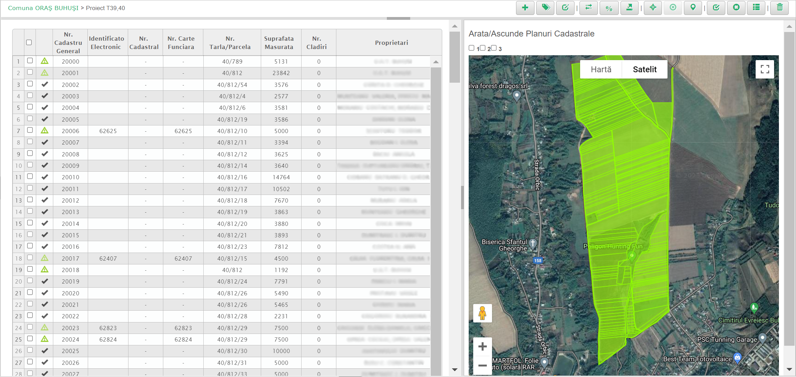The height and width of the screenshot is (377, 796).
Task: Open Comuna ORAȘ BUHUȘI breadcrumb link
Action: [x=43, y=8]
